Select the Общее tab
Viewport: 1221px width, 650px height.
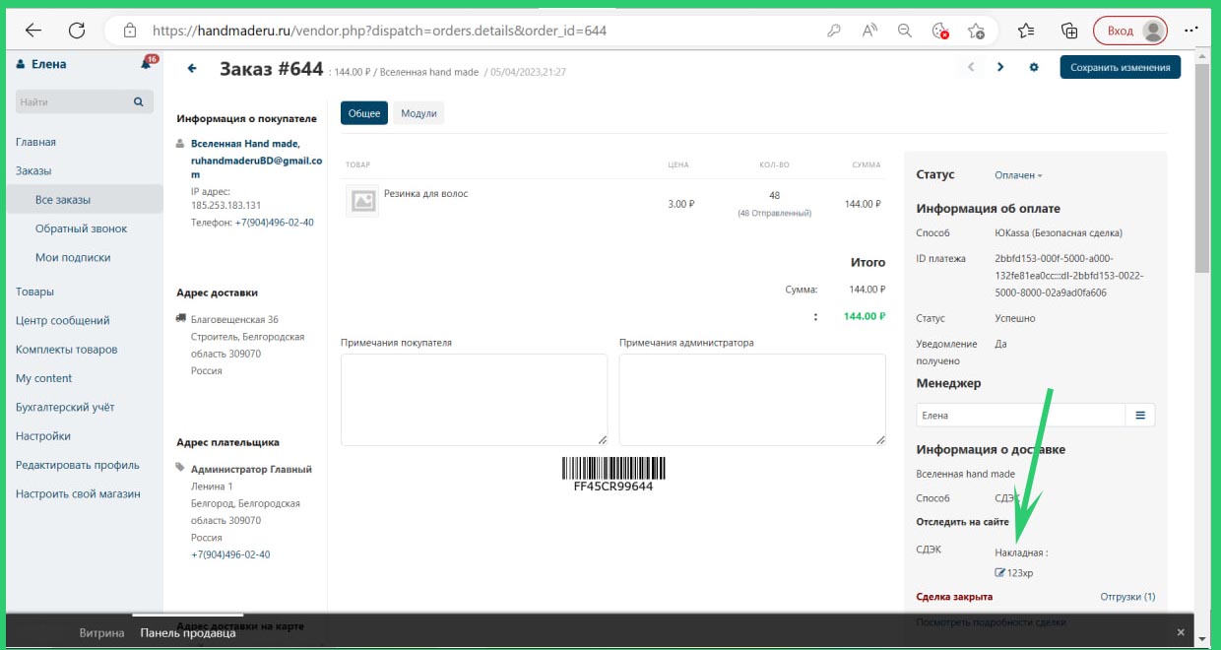coord(363,113)
